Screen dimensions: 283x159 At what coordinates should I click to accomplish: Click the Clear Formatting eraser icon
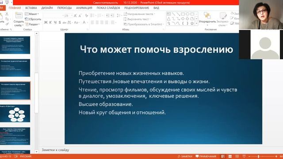87,16
